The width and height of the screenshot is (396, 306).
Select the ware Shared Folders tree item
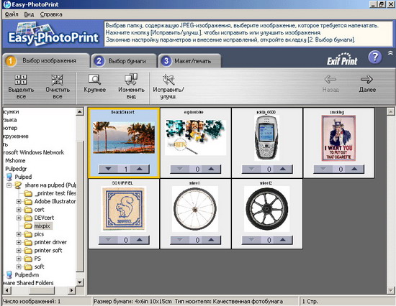pyautogui.click(x=28, y=283)
